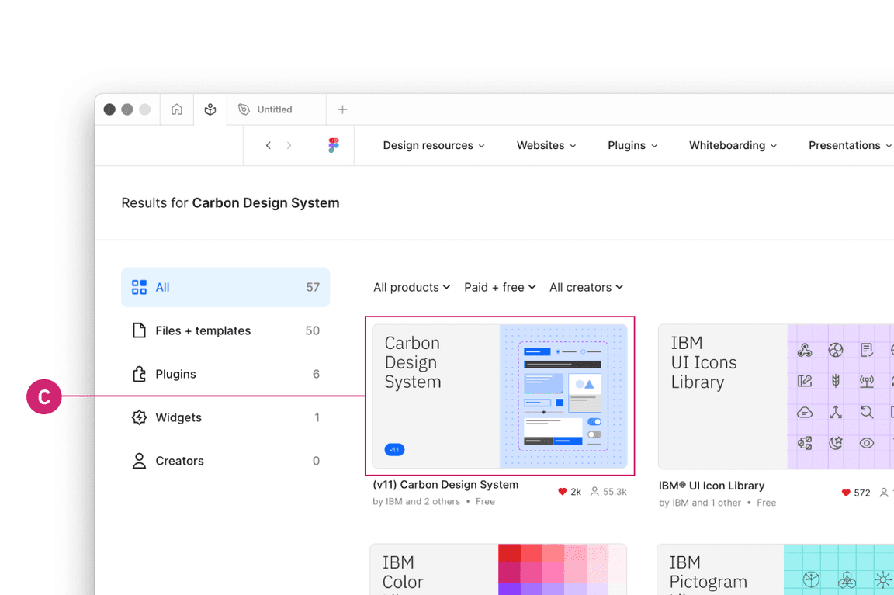This screenshot has height=595, width=894.
Task: Open the (v11) Carbon Design System link
Action: pyautogui.click(x=445, y=484)
